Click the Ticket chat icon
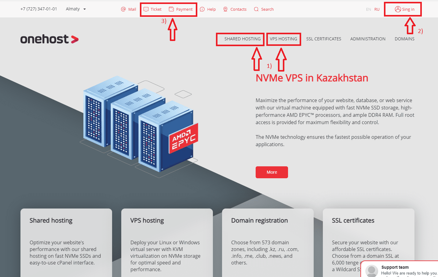The width and height of the screenshot is (438, 277). [146, 9]
